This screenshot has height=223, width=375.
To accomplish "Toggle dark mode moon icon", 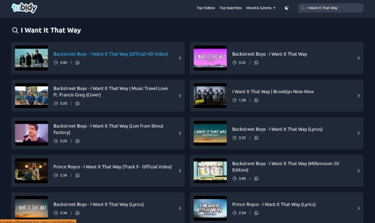I will tap(287, 8).
